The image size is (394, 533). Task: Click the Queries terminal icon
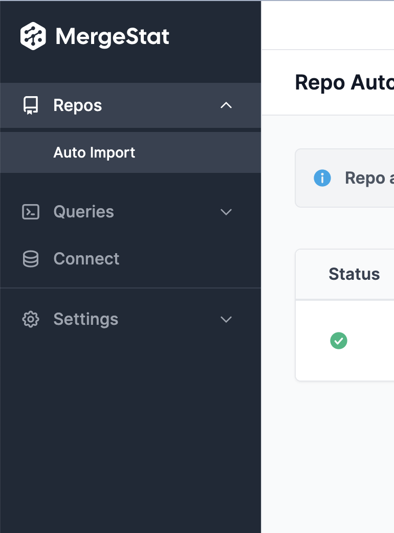point(30,211)
